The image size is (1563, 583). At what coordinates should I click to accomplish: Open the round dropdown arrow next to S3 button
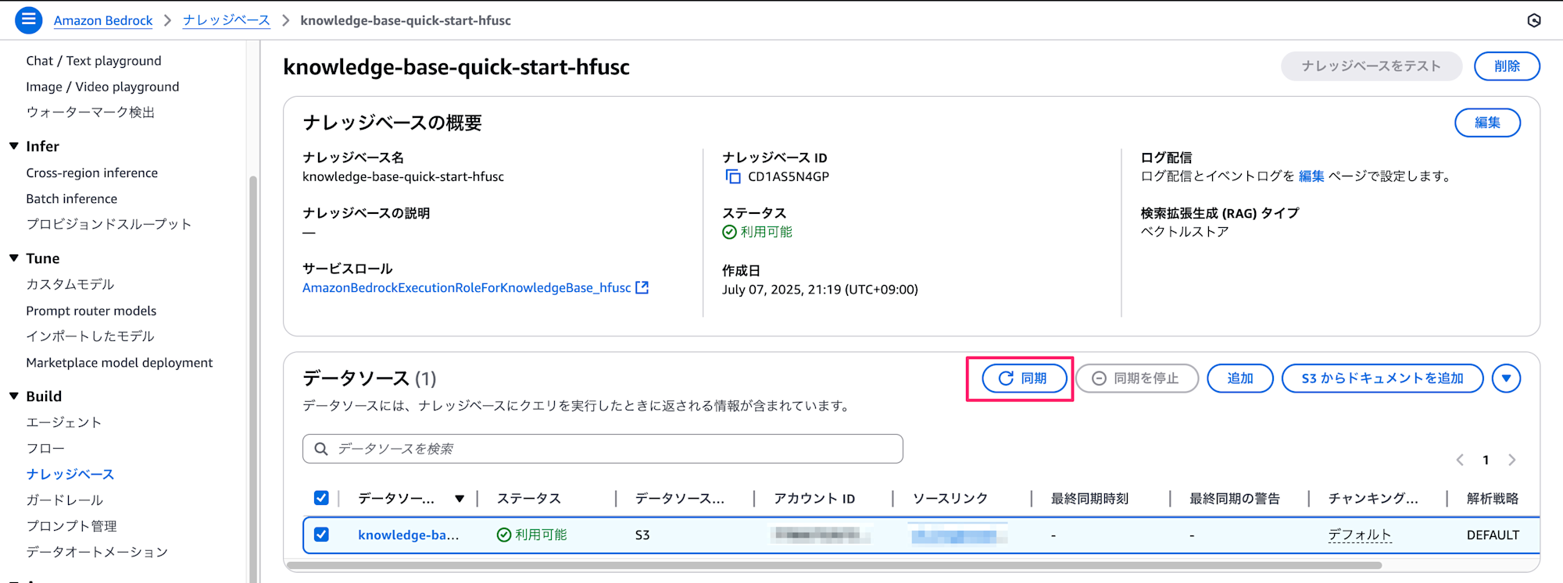click(1506, 379)
